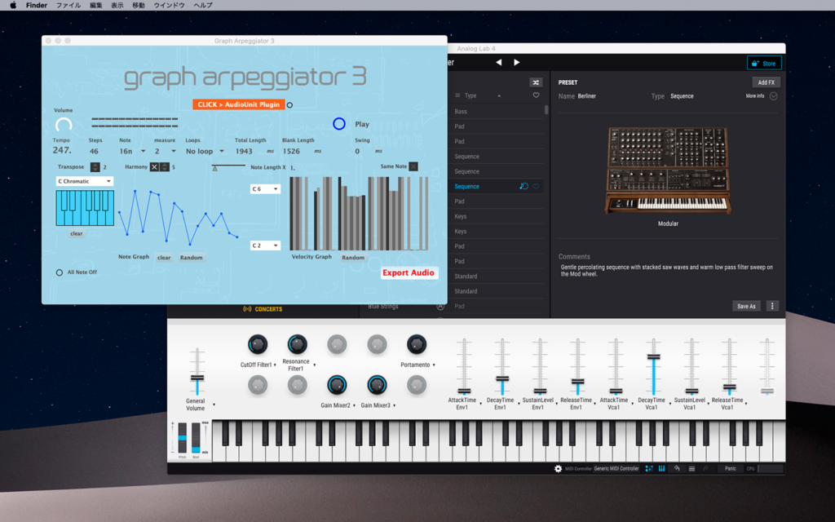Click the All Note Off radio circle
This screenshot has height=522, width=835.
click(x=59, y=272)
